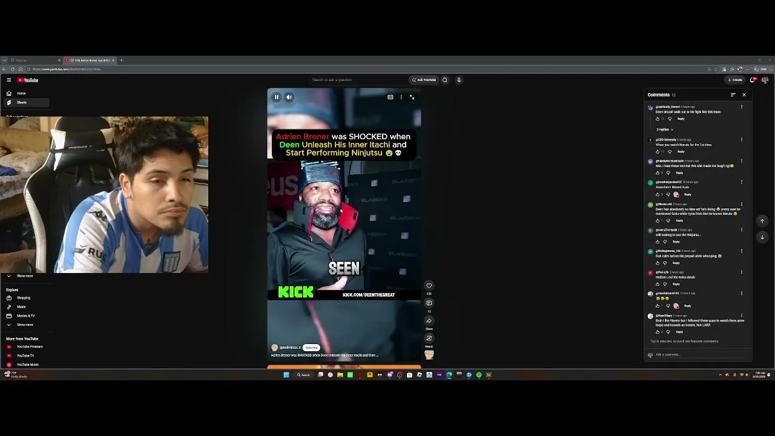Image resolution: width=775 pixels, height=436 pixels.
Task: Reply to the 'Bruh I like Naruto' comment
Action: [679, 332]
